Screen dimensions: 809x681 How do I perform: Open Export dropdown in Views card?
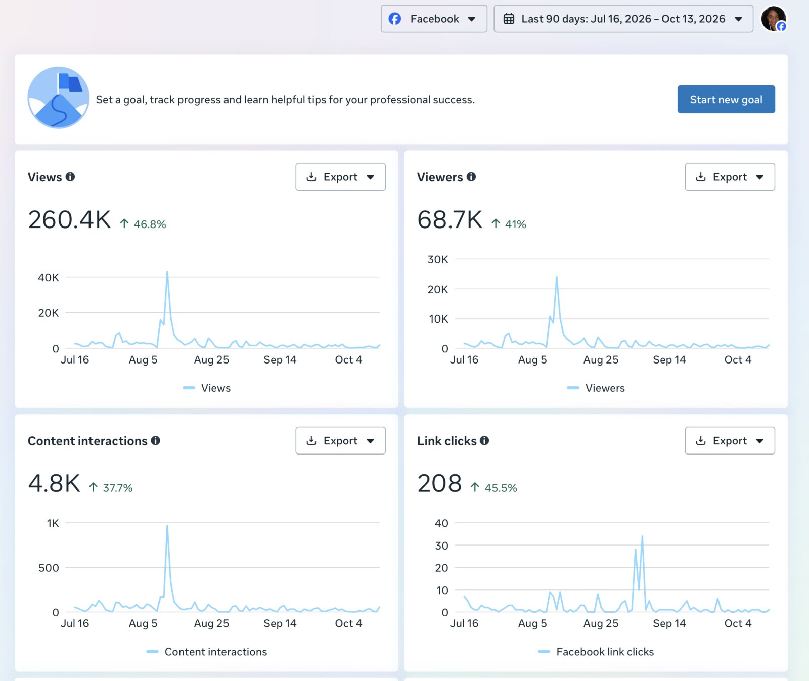[x=340, y=177]
